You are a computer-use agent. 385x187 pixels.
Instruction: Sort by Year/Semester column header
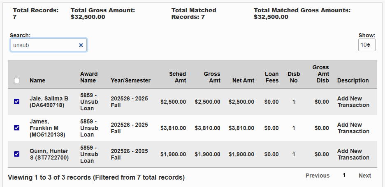click(x=130, y=81)
